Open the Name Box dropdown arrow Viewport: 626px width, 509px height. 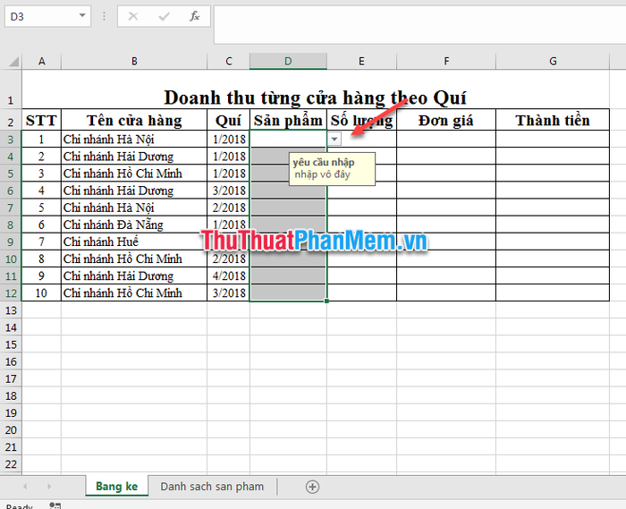[x=82, y=16]
